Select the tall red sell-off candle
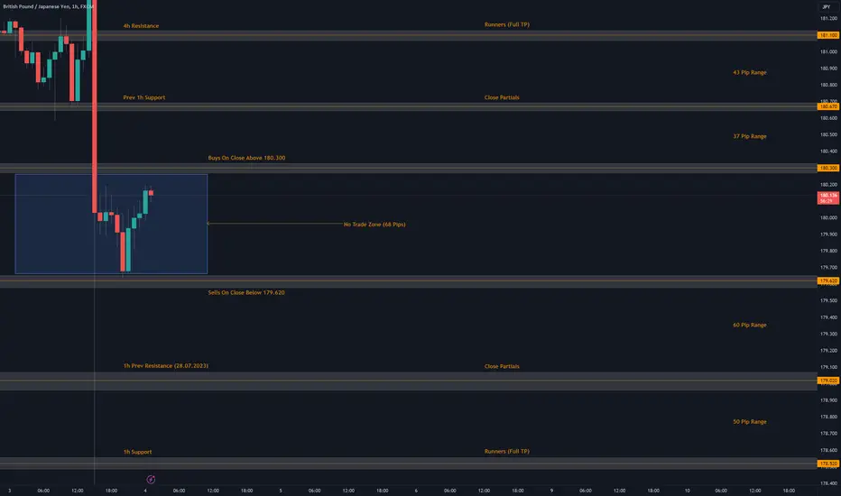The width and height of the screenshot is (841, 496). (x=95, y=107)
